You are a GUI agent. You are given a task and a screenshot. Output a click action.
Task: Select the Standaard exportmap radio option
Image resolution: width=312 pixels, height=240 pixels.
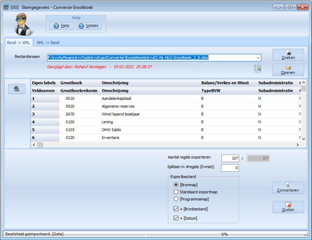(x=176, y=192)
